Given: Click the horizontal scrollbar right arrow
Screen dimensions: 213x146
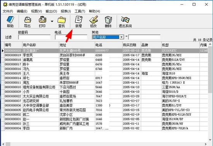Looking at the screenshot, I should coord(206,144).
